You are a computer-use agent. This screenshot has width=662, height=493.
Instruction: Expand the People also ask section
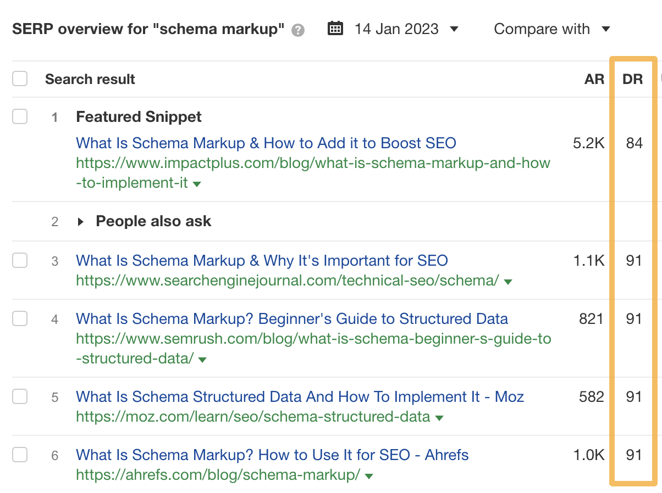point(80,221)
